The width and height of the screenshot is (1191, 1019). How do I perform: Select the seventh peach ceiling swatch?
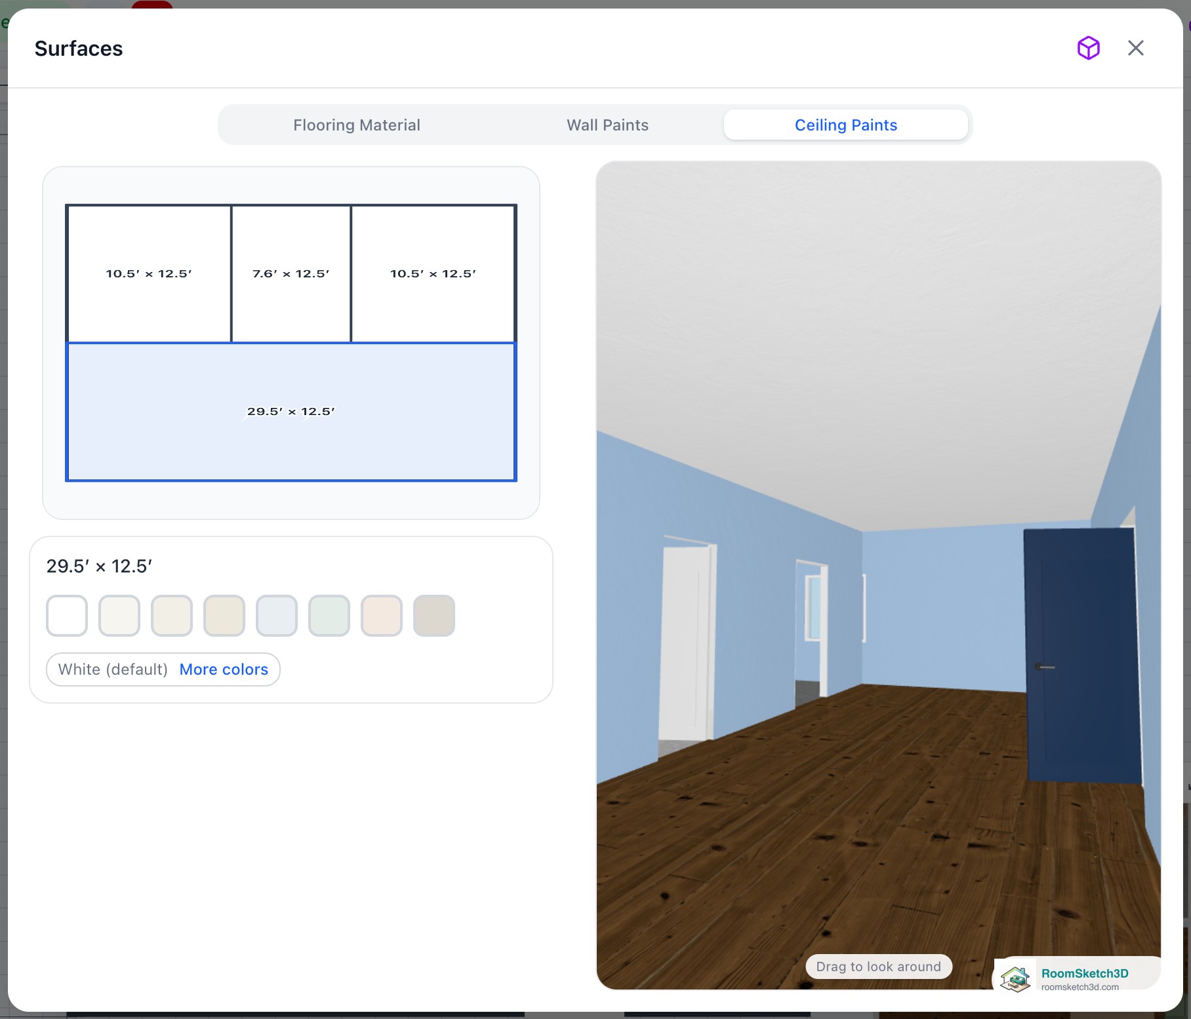click(382, 616)
